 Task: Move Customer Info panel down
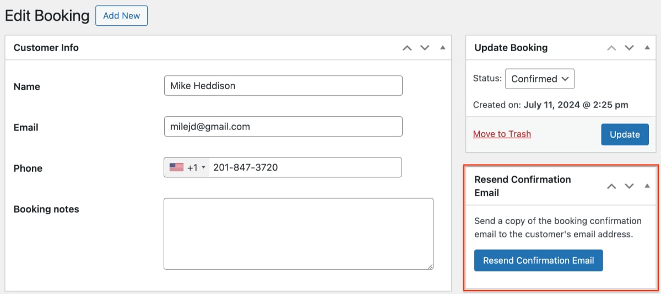tap(425, 48)
